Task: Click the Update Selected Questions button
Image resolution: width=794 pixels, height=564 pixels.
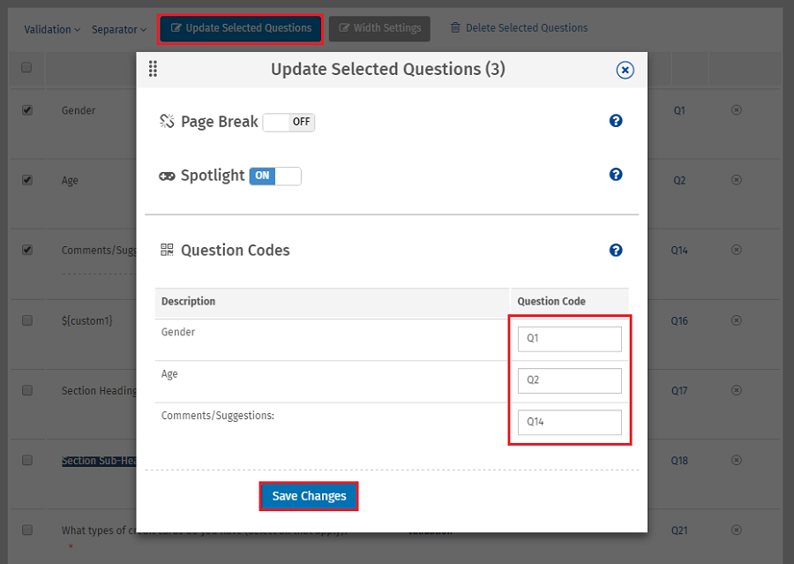Action: pyautogui.click(x=240, y=28)
